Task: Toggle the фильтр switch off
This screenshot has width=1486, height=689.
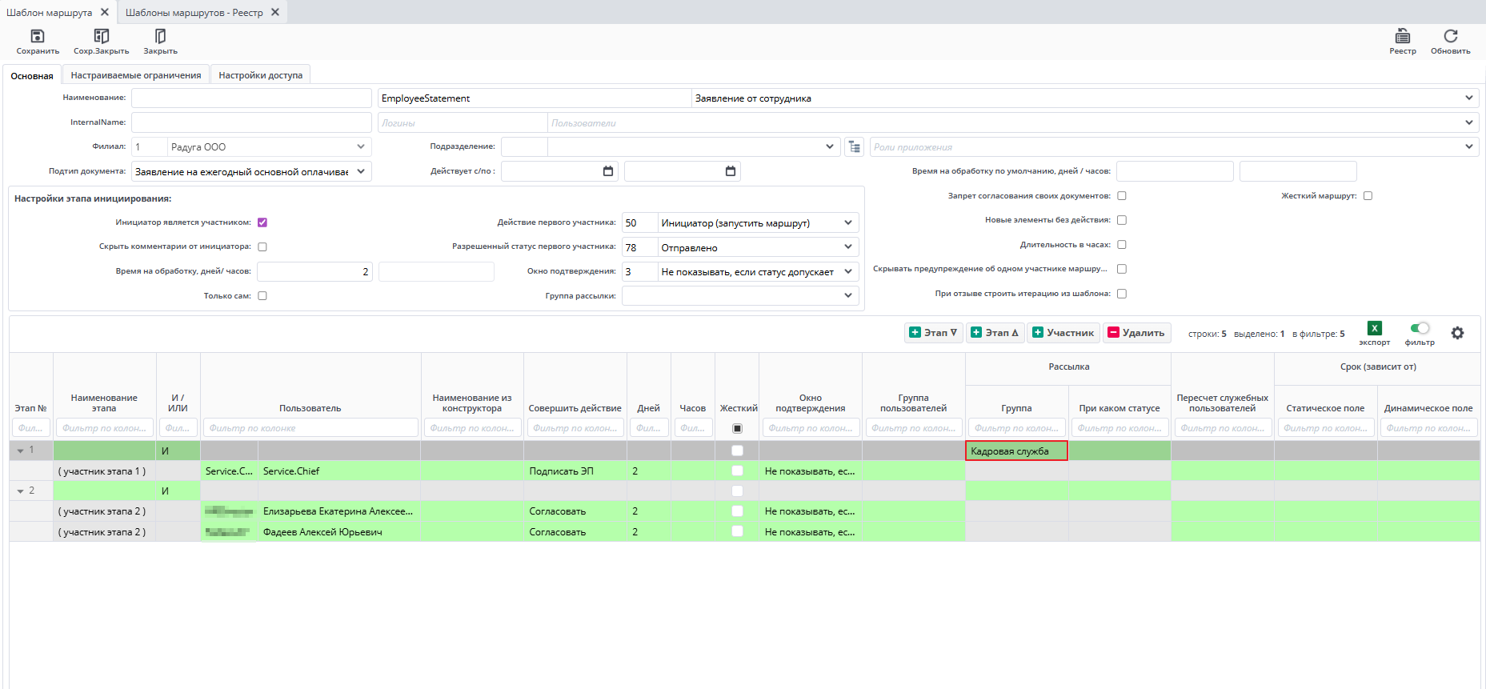Action: coord(1420,328)
